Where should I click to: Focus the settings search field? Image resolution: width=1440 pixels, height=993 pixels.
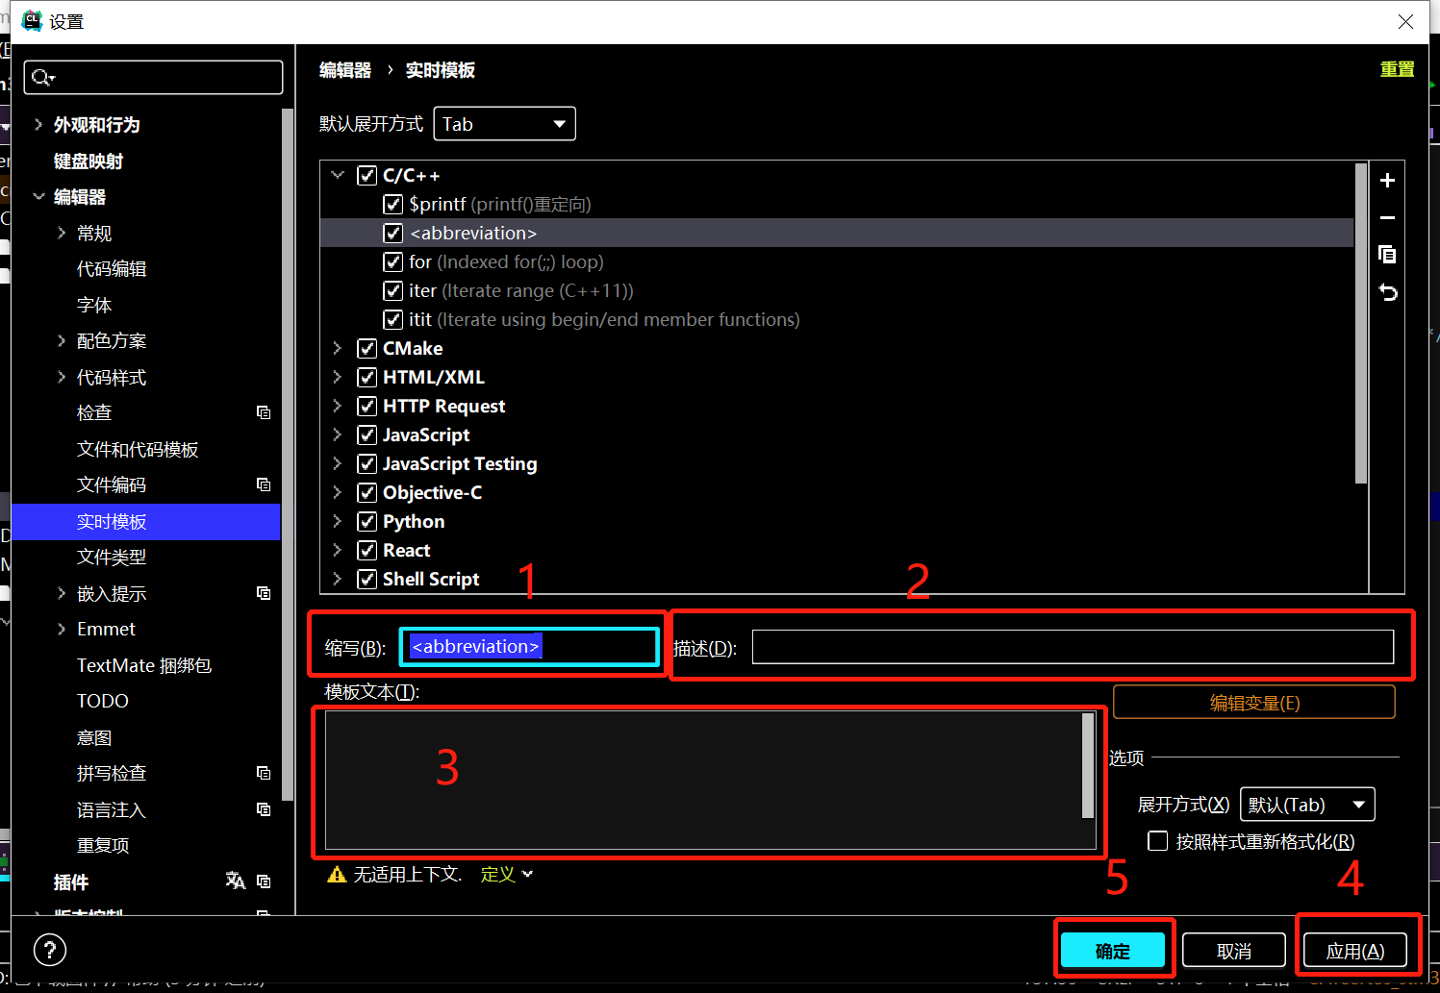[154, 77]
